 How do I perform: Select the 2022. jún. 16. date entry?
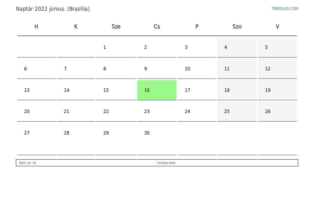(28, 163)
